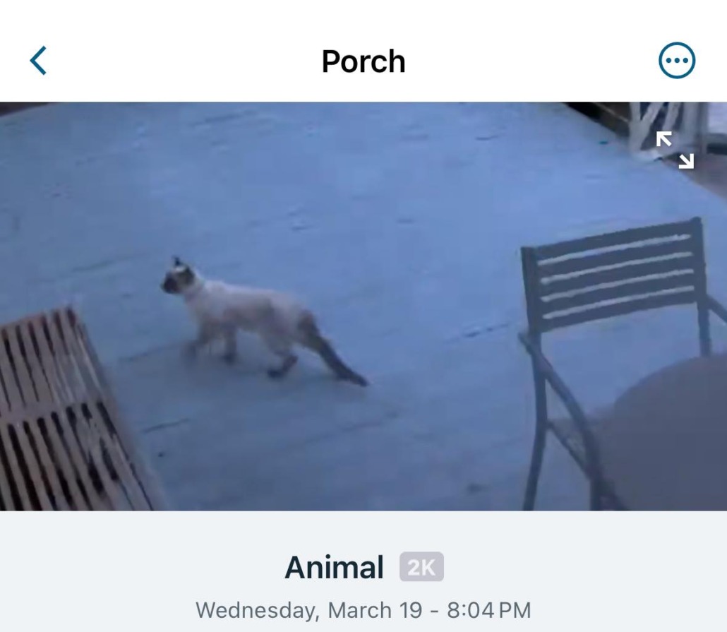Tap the word March in date line
The height and width of the screenshot is (632, 727).
[x=360, y=609]
